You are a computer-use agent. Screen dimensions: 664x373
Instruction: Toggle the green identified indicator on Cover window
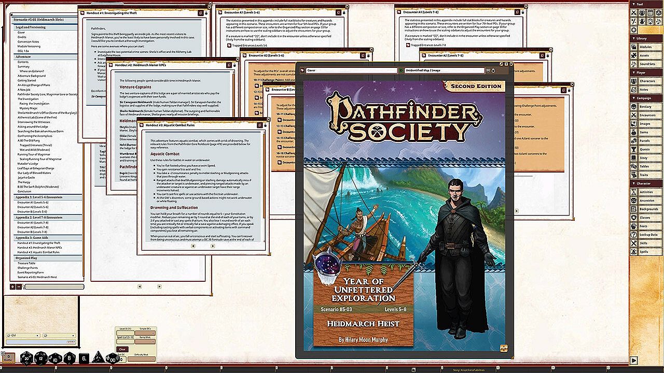[x=402, y=70]
